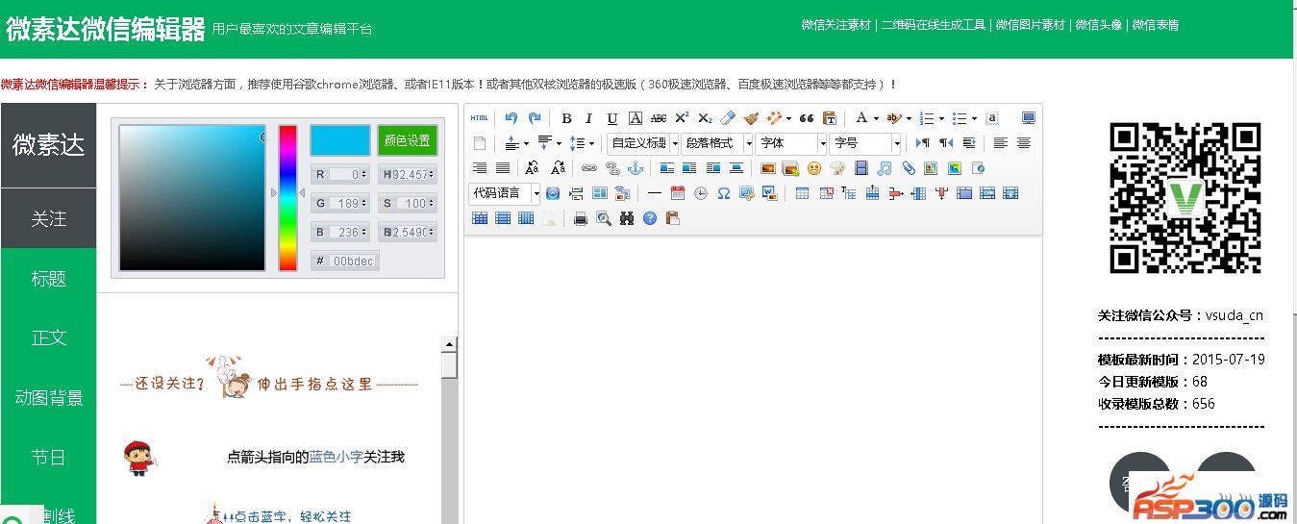Click the anchor icon
1297x524 pixels.
(635, 168)
